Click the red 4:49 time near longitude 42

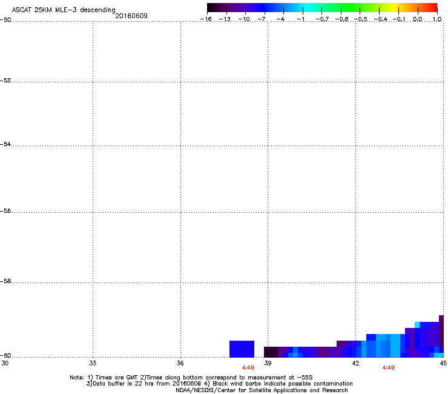tap(388, 368)
